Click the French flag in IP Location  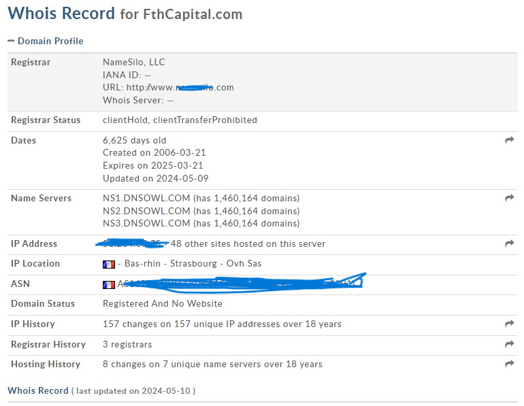pos(109,265)
